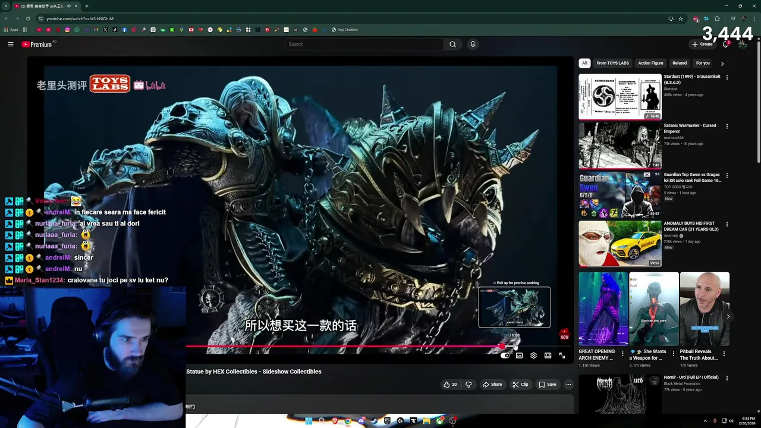
Task: Select the For you chip
Action: [x=703, y=63]
